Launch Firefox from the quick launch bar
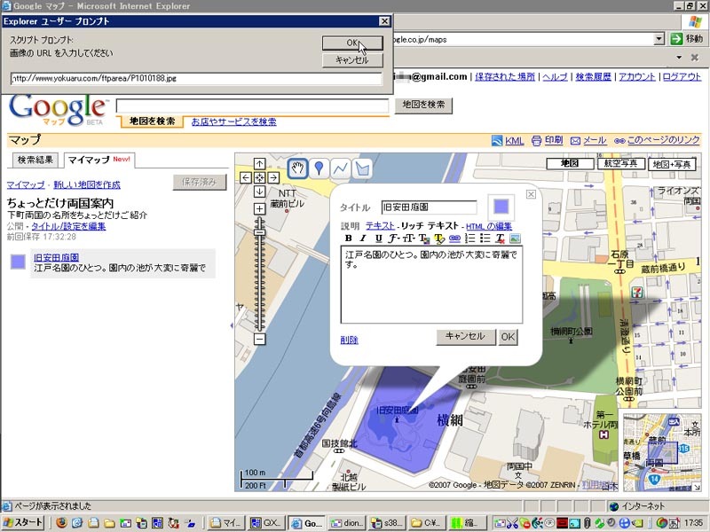 61,523
